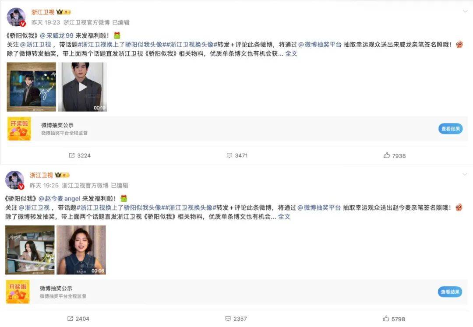473x327 pixels.
Task: Open the @赵今麦angel mention link
Action: [x=60, y=199]
